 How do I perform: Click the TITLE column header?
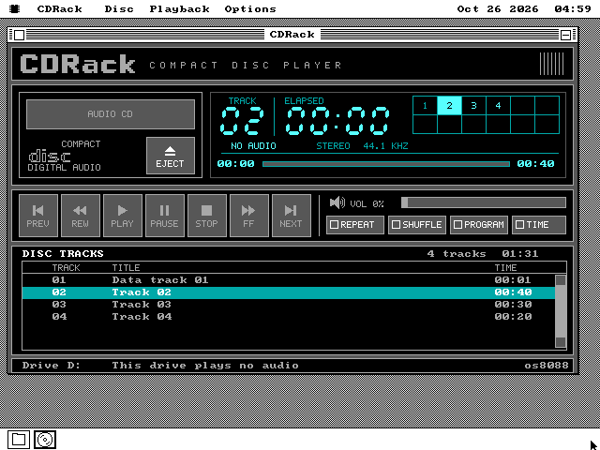[126, 268]
